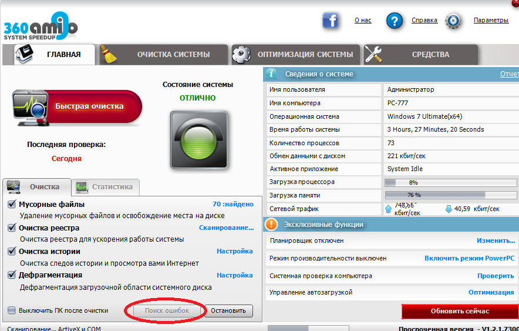
Task: Open the Facebook icon link
Action: tap(331, 21)
